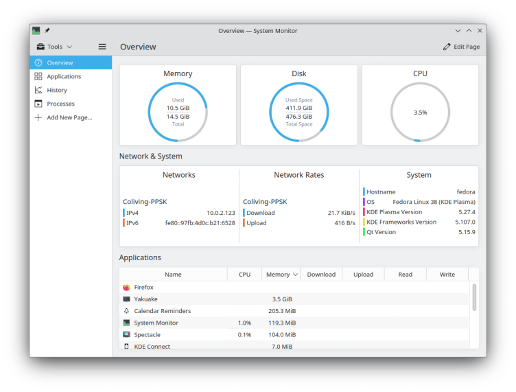Sort by the Memory column header

(281, 275)
